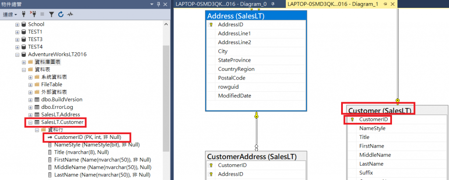Click the CustomerAddress (SalesLT) table header

(256, 156)
